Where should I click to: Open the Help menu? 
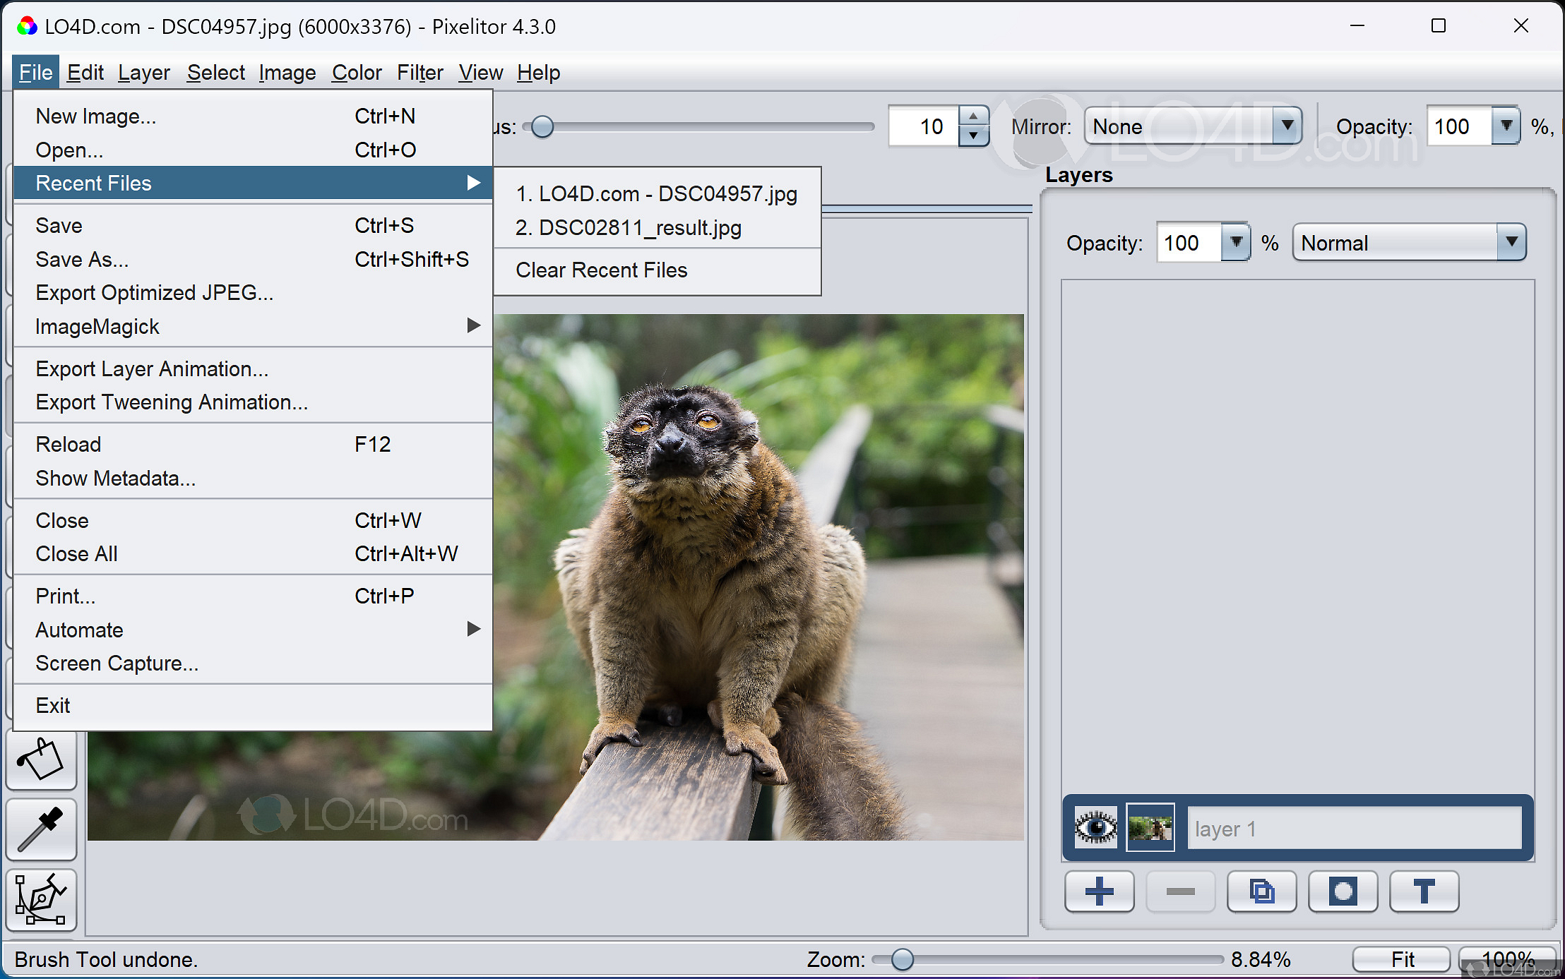click(x=538, y=72)
